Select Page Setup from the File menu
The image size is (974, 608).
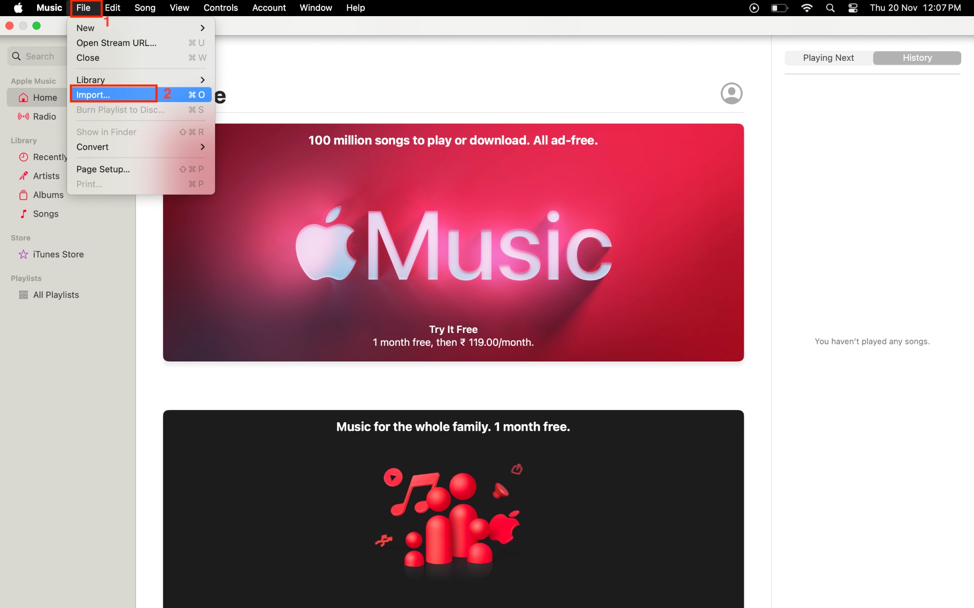click(x=103, y=169)
